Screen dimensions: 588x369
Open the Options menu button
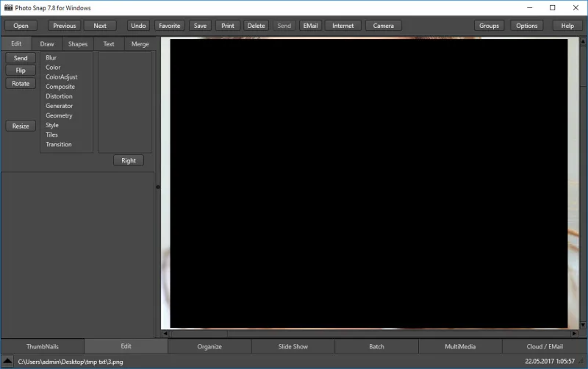[526, 26]
